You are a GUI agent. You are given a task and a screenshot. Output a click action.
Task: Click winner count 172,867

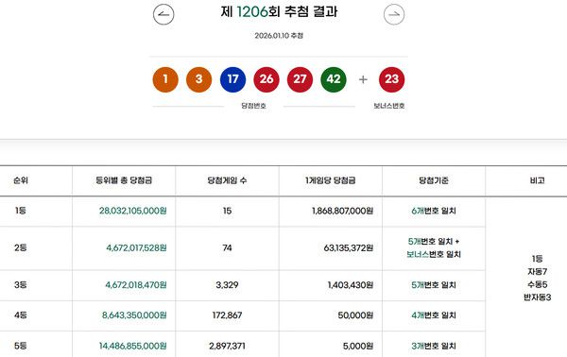[x=227, y=315]
